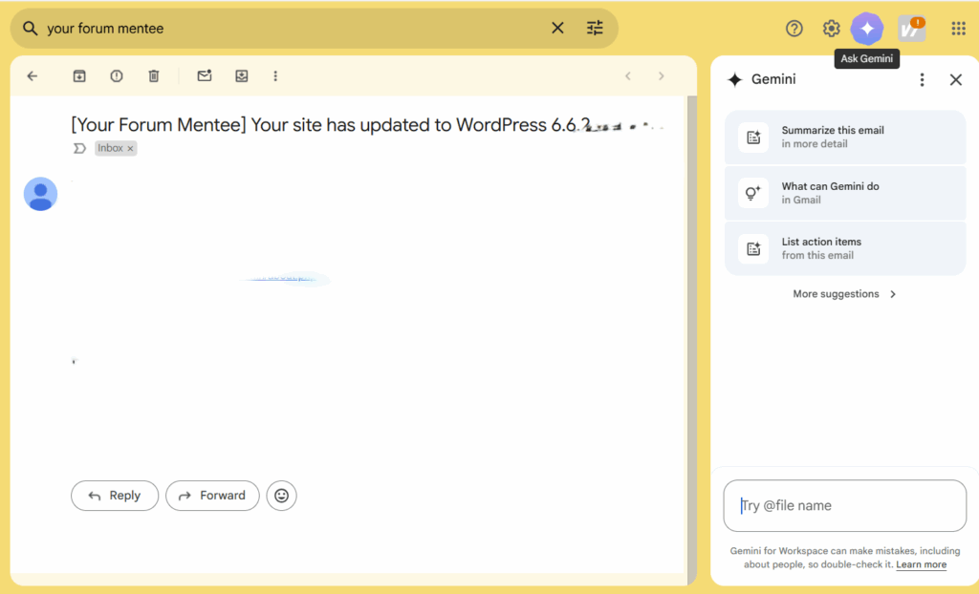Click the search magnifier icon

(30, 28)
